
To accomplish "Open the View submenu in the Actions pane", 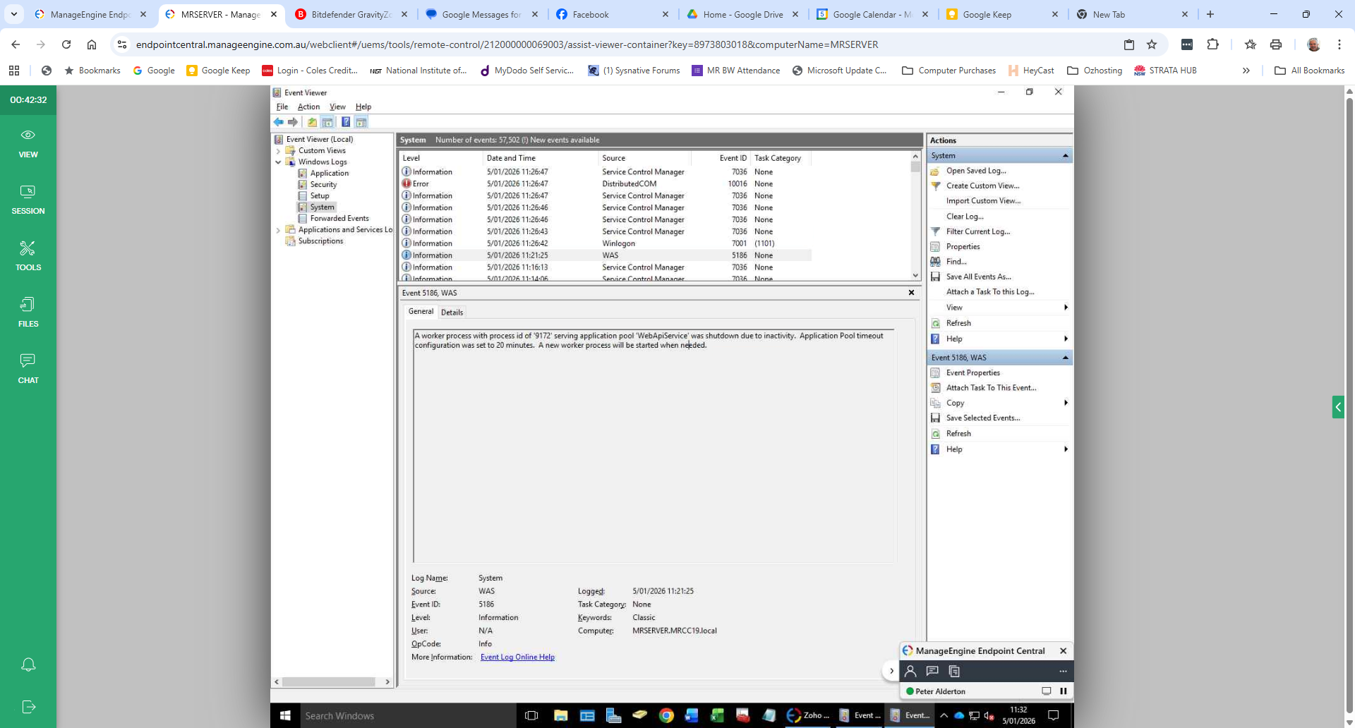I will (999, 308).
